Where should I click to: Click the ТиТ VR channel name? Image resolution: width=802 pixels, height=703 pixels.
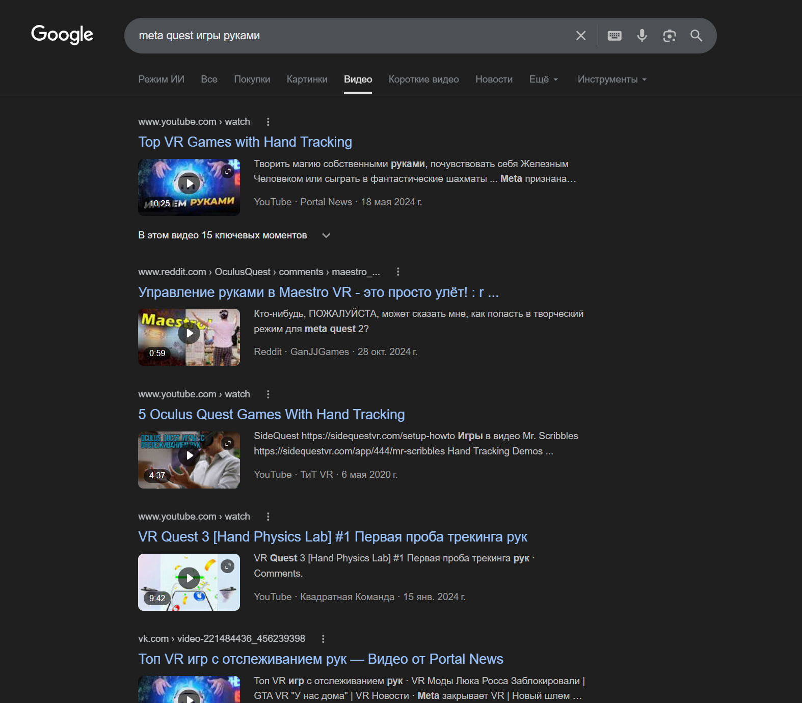(316, 475)
